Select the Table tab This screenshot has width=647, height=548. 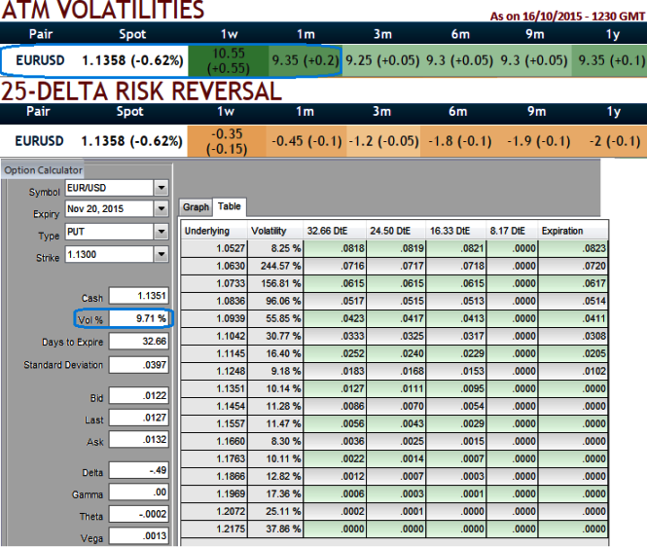(x=229, y=206)
